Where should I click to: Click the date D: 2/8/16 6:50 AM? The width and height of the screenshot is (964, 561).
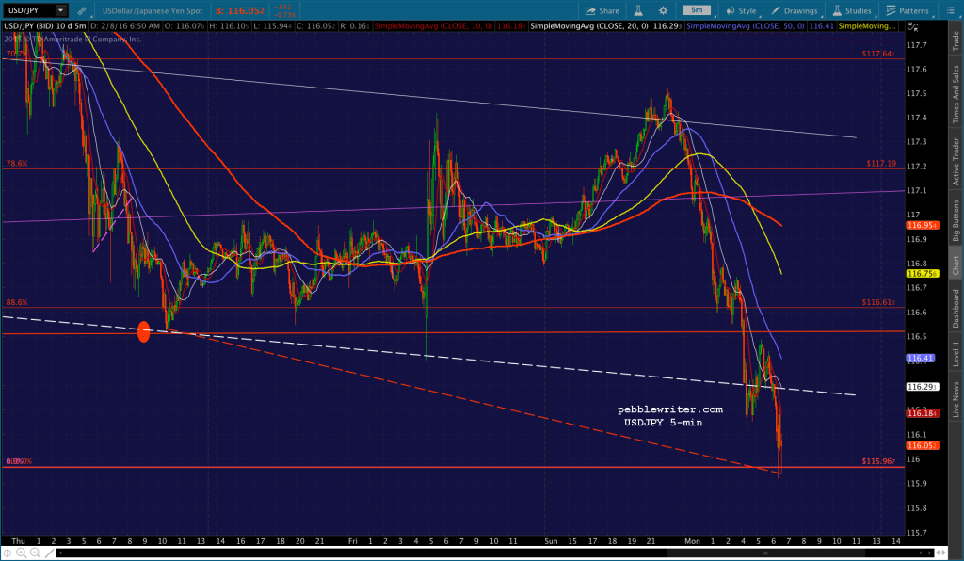(125, 26)
